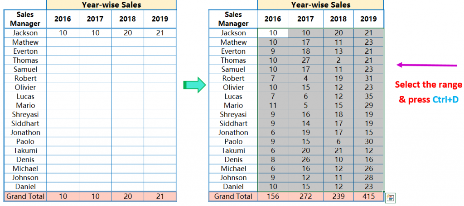Click the green right arrow between tables
This screenshot has width=464, height=206.
tap(194, 85)
